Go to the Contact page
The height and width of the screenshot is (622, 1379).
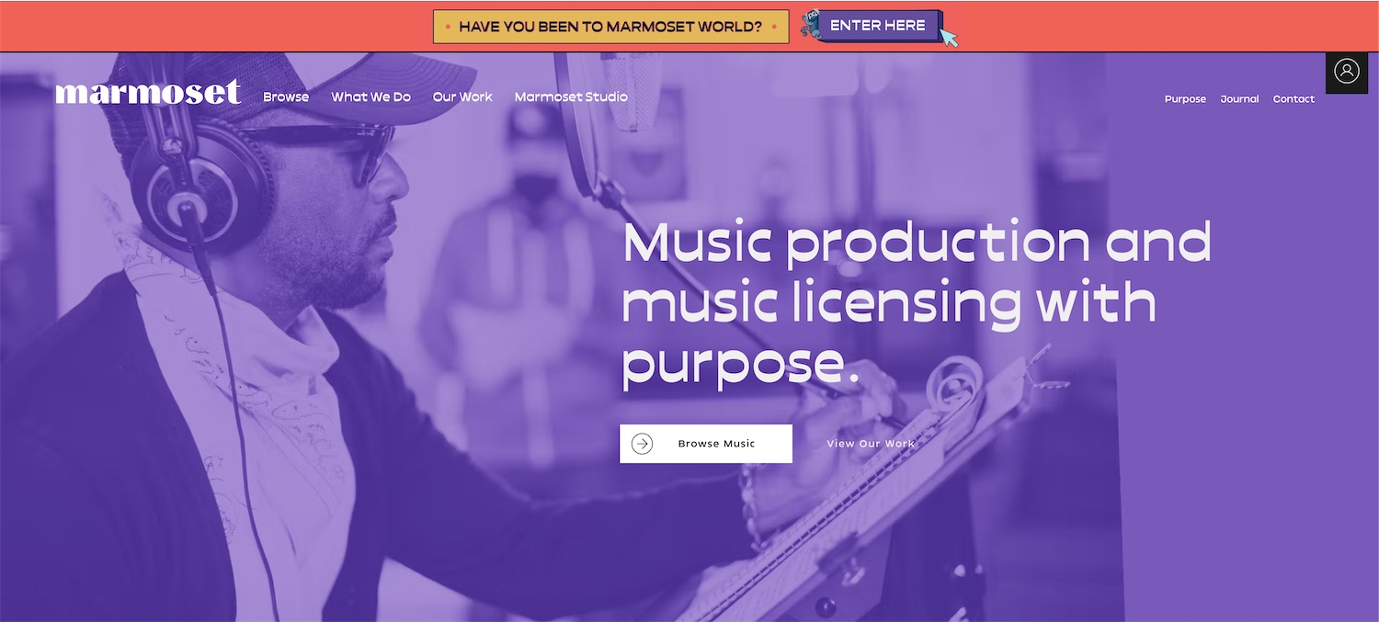click(1294, 99)
